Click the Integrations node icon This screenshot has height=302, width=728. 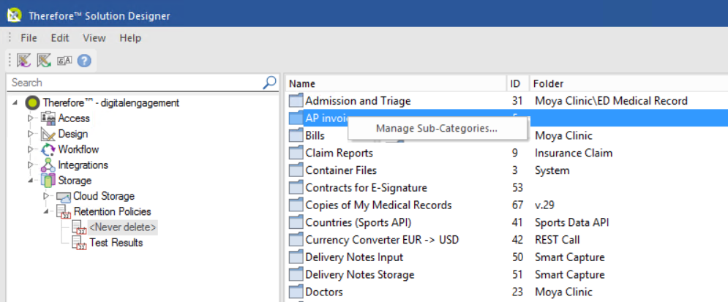click(48, 165)
